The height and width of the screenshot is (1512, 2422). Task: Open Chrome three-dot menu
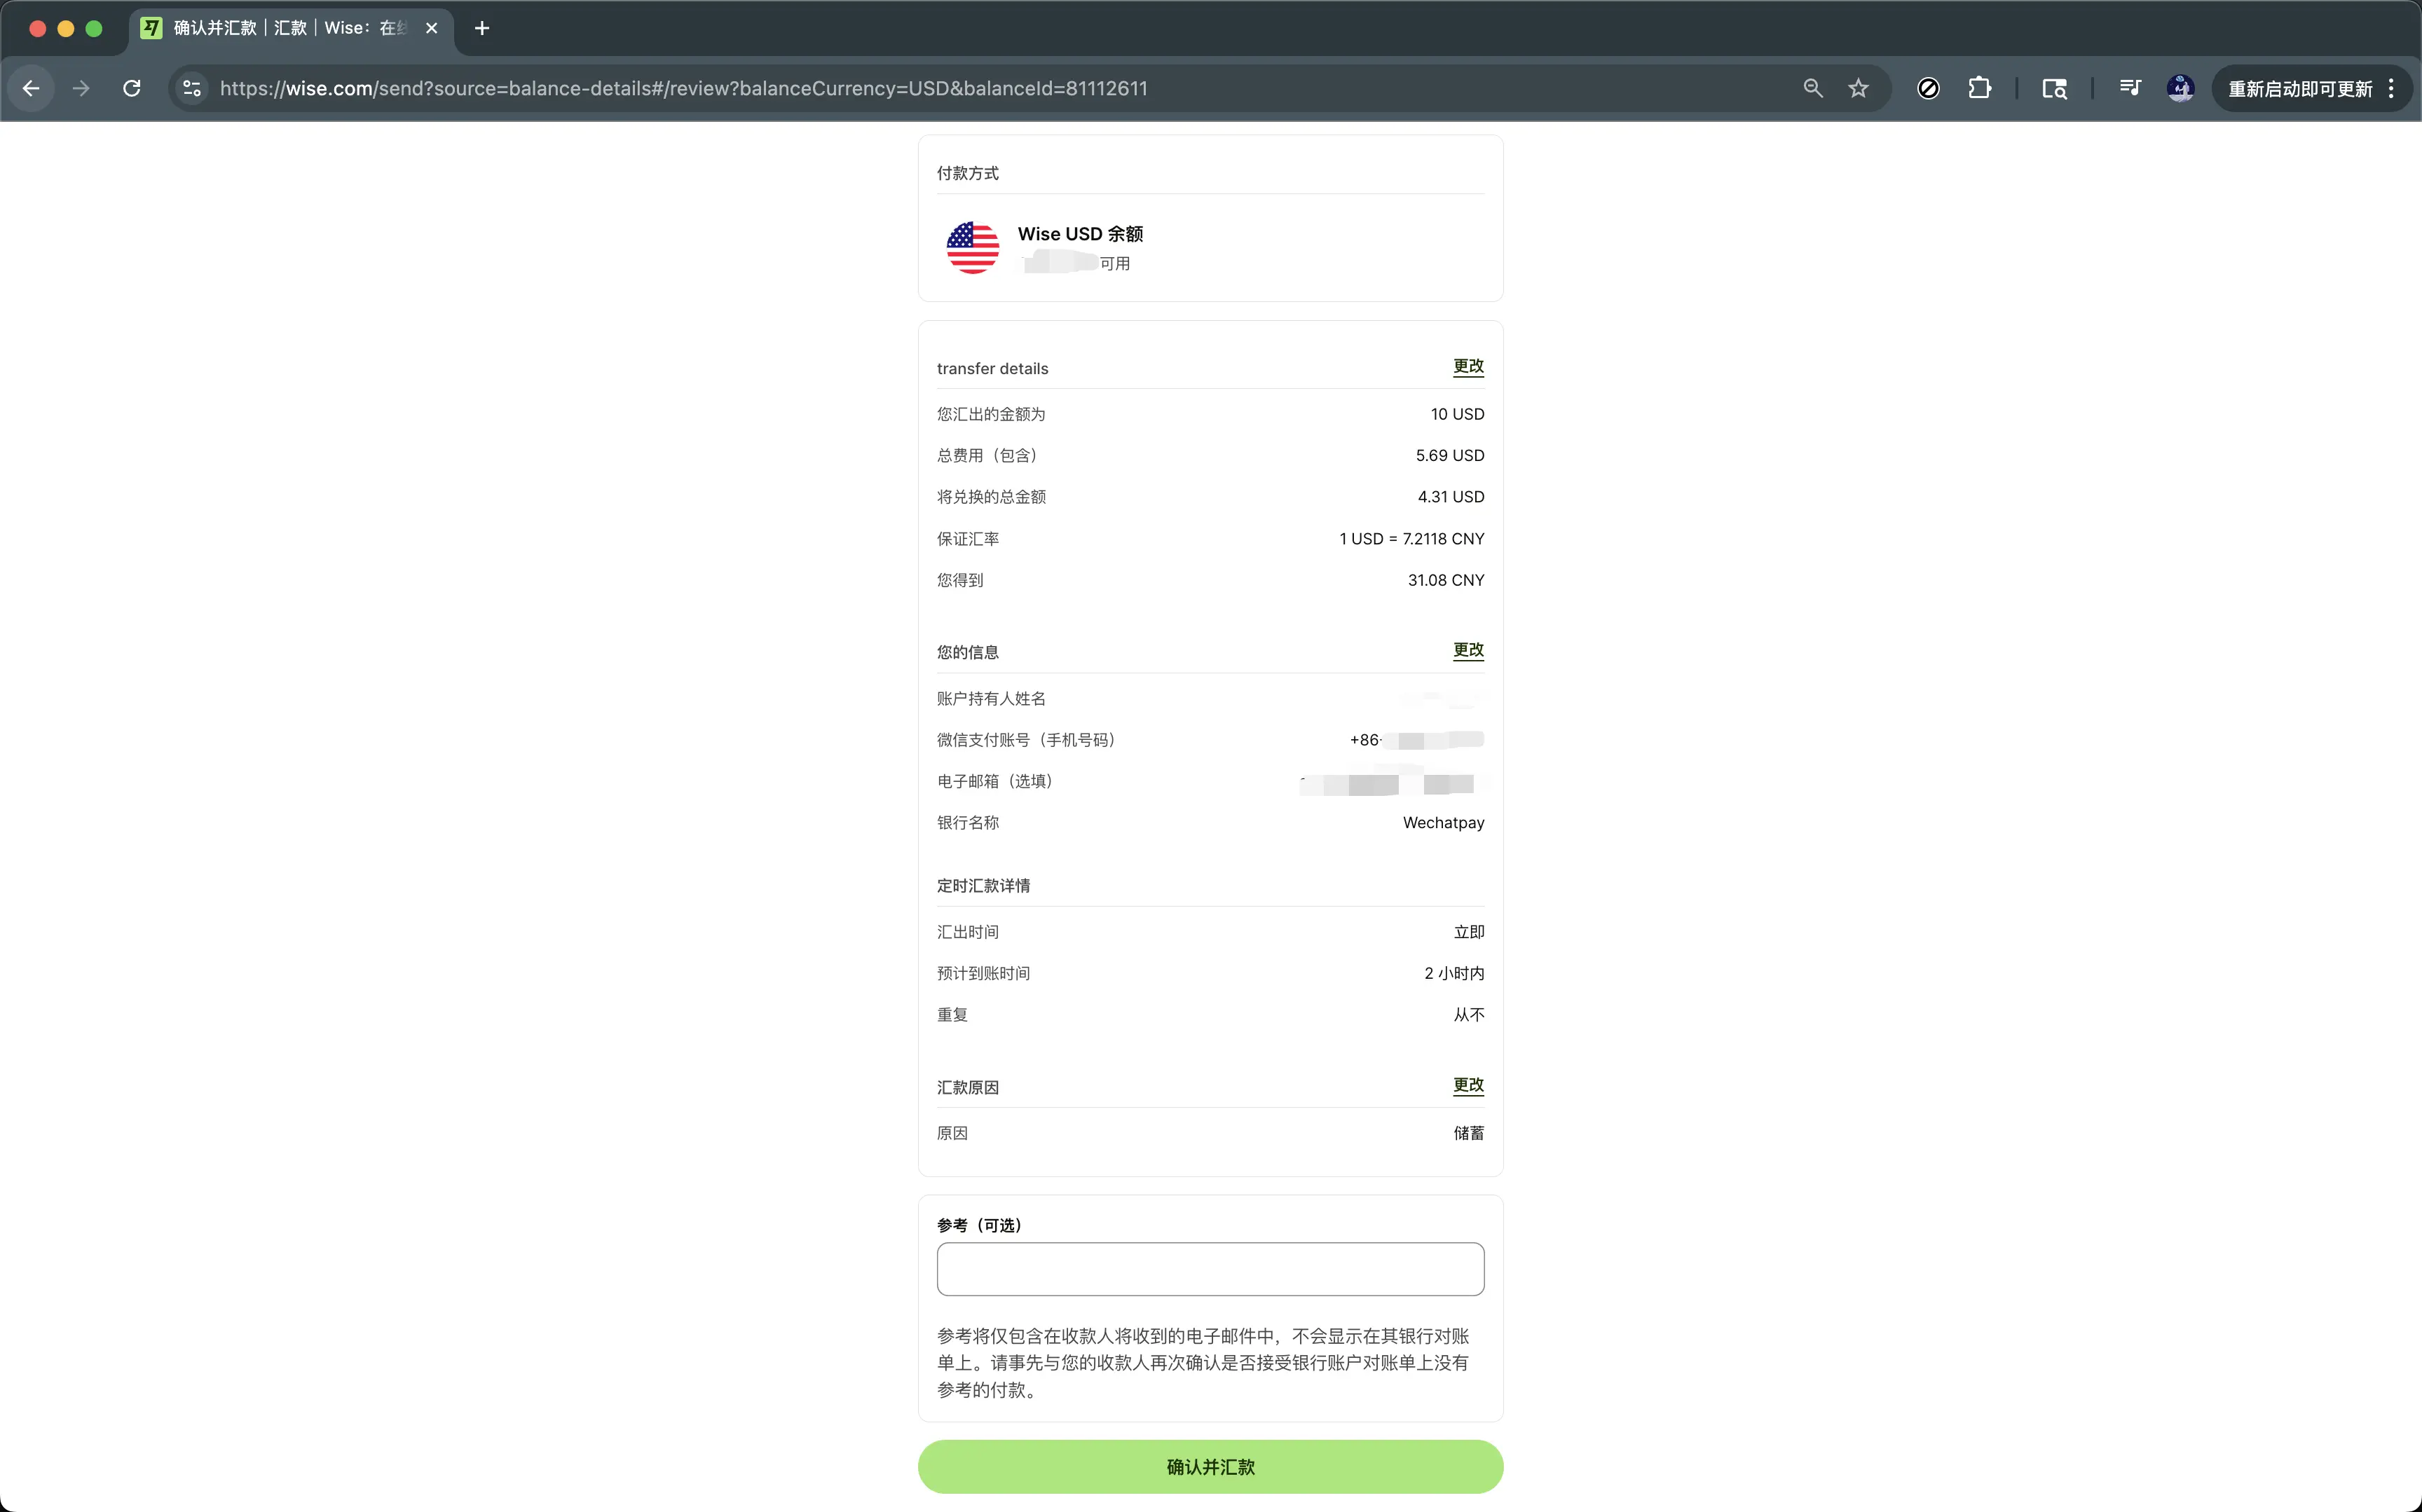point(2391,88)
